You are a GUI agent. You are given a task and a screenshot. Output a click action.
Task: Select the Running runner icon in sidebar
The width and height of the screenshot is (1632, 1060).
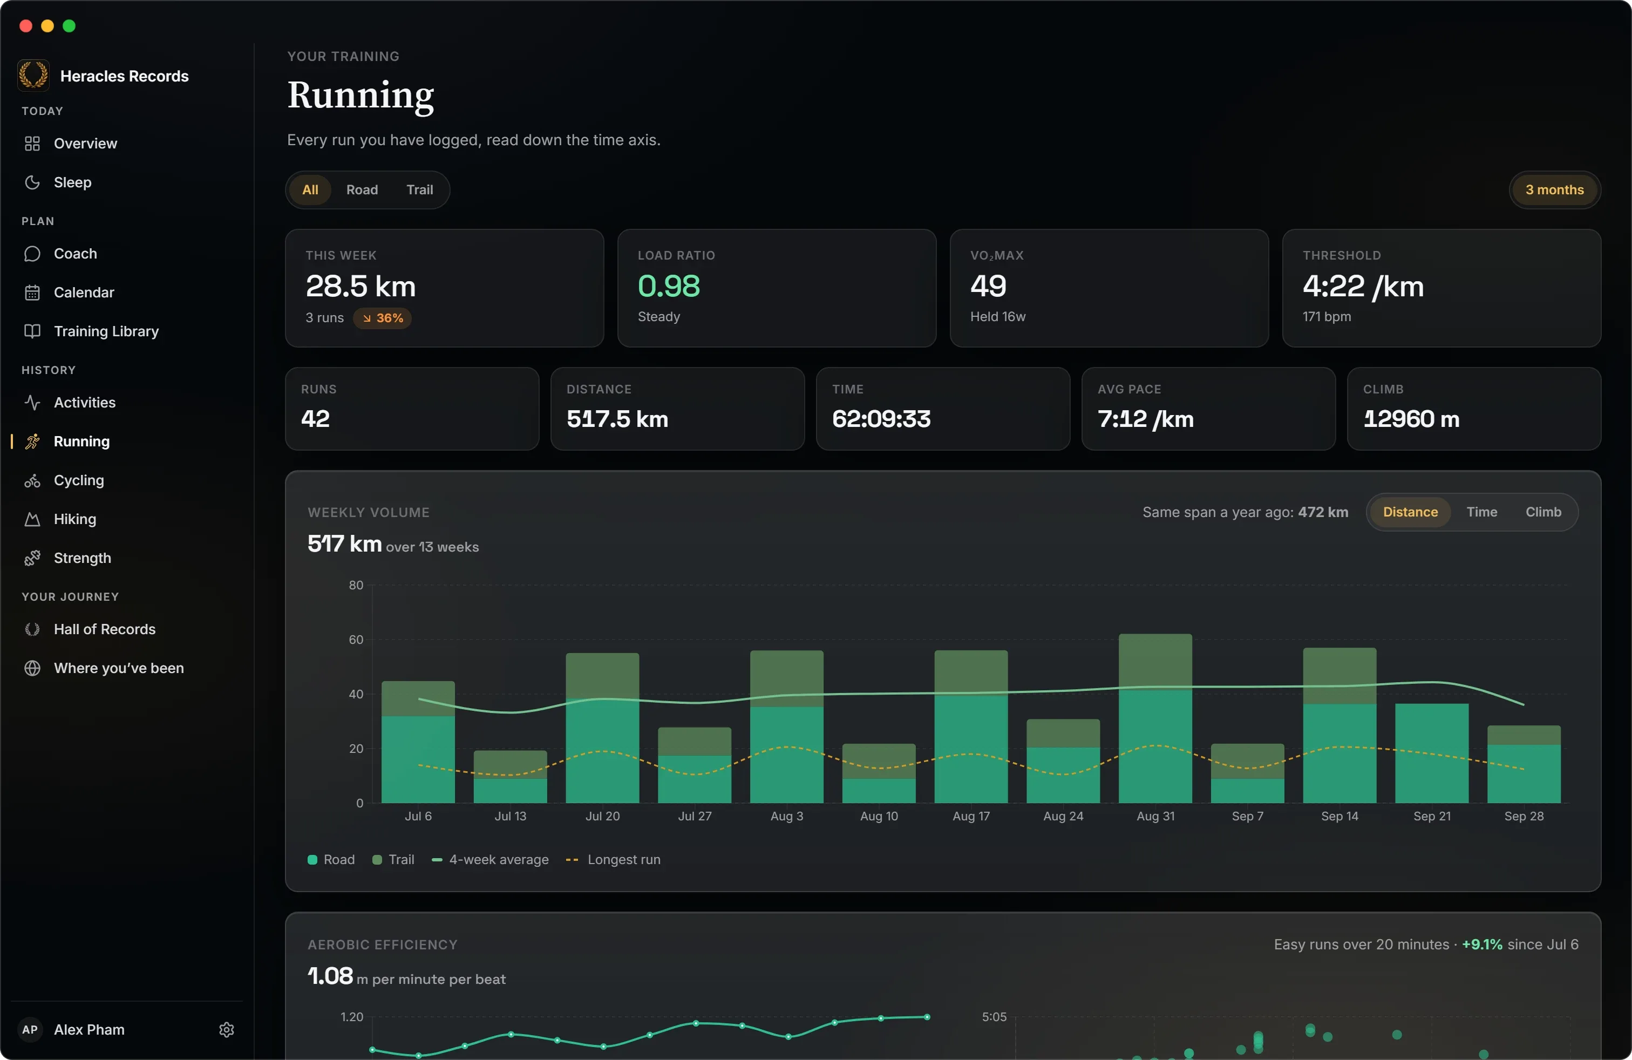coord(32,441)
